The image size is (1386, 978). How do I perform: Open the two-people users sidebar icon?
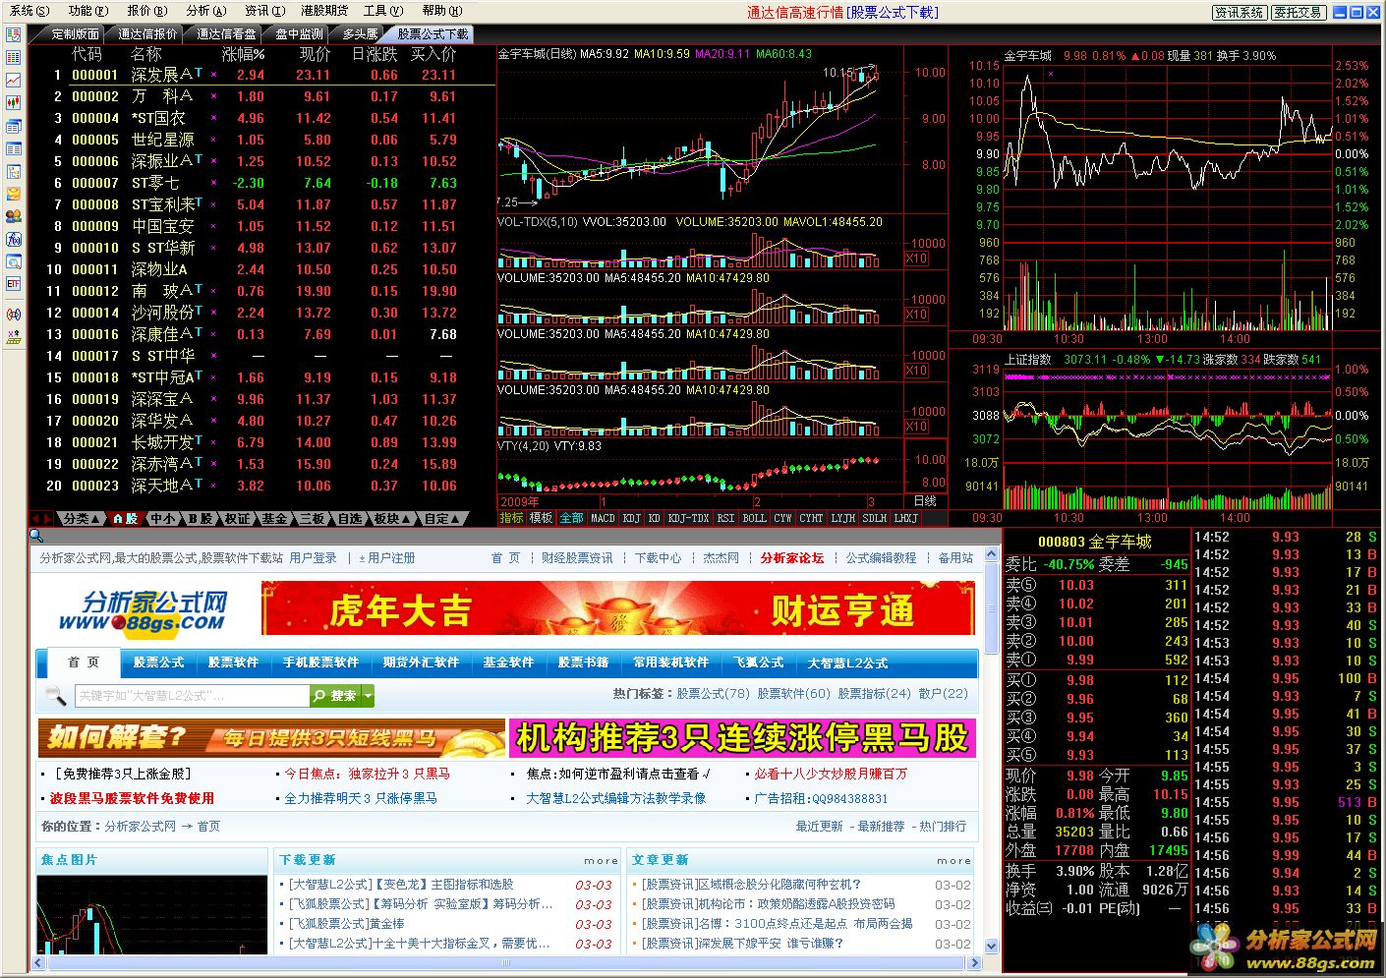click(x=14, y=216)
